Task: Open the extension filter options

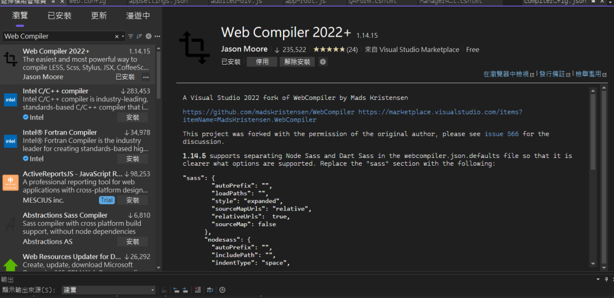Action: click(x=131, y=37)
